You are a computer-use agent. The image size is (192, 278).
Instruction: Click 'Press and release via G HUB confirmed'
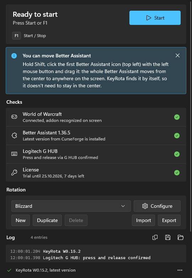point(60,158)
